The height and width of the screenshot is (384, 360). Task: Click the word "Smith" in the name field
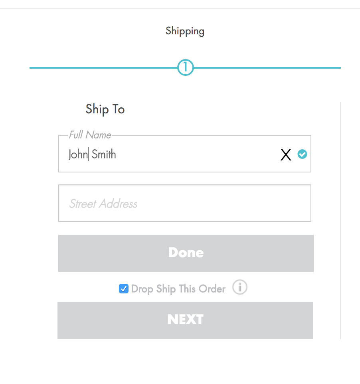tap(104, 154)
